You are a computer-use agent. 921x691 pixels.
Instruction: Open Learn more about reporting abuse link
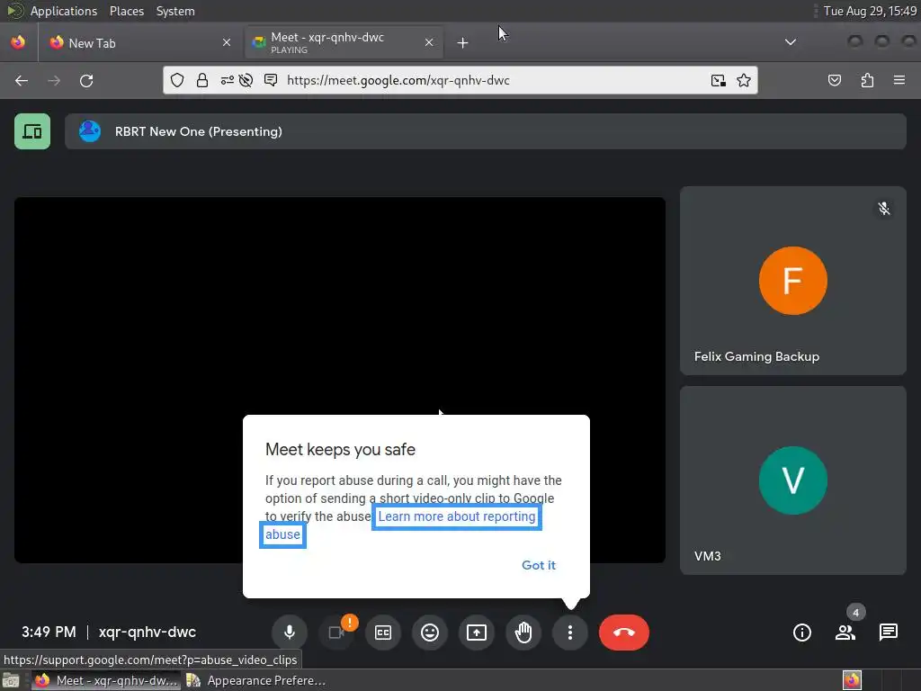tap(457, 516)
